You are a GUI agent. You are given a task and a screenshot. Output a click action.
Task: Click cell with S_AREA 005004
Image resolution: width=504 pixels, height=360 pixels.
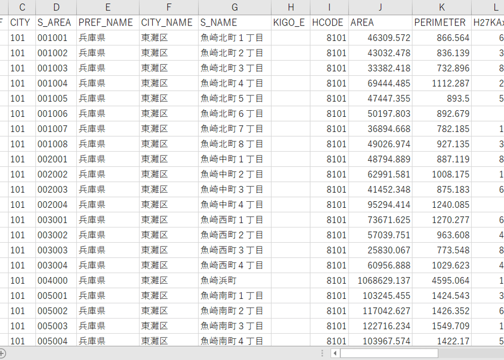tap(56, 341)
